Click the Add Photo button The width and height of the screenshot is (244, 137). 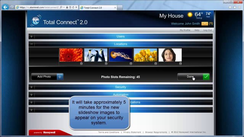[47, 77]
